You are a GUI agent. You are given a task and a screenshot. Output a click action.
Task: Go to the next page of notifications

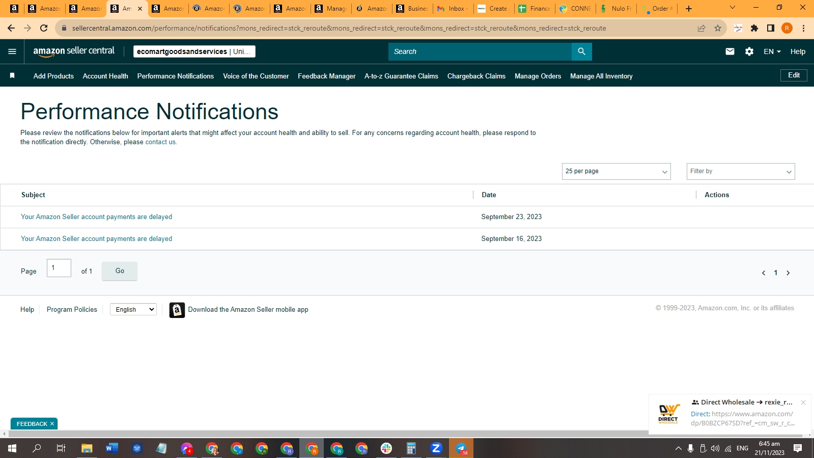[x=788, y=273]
